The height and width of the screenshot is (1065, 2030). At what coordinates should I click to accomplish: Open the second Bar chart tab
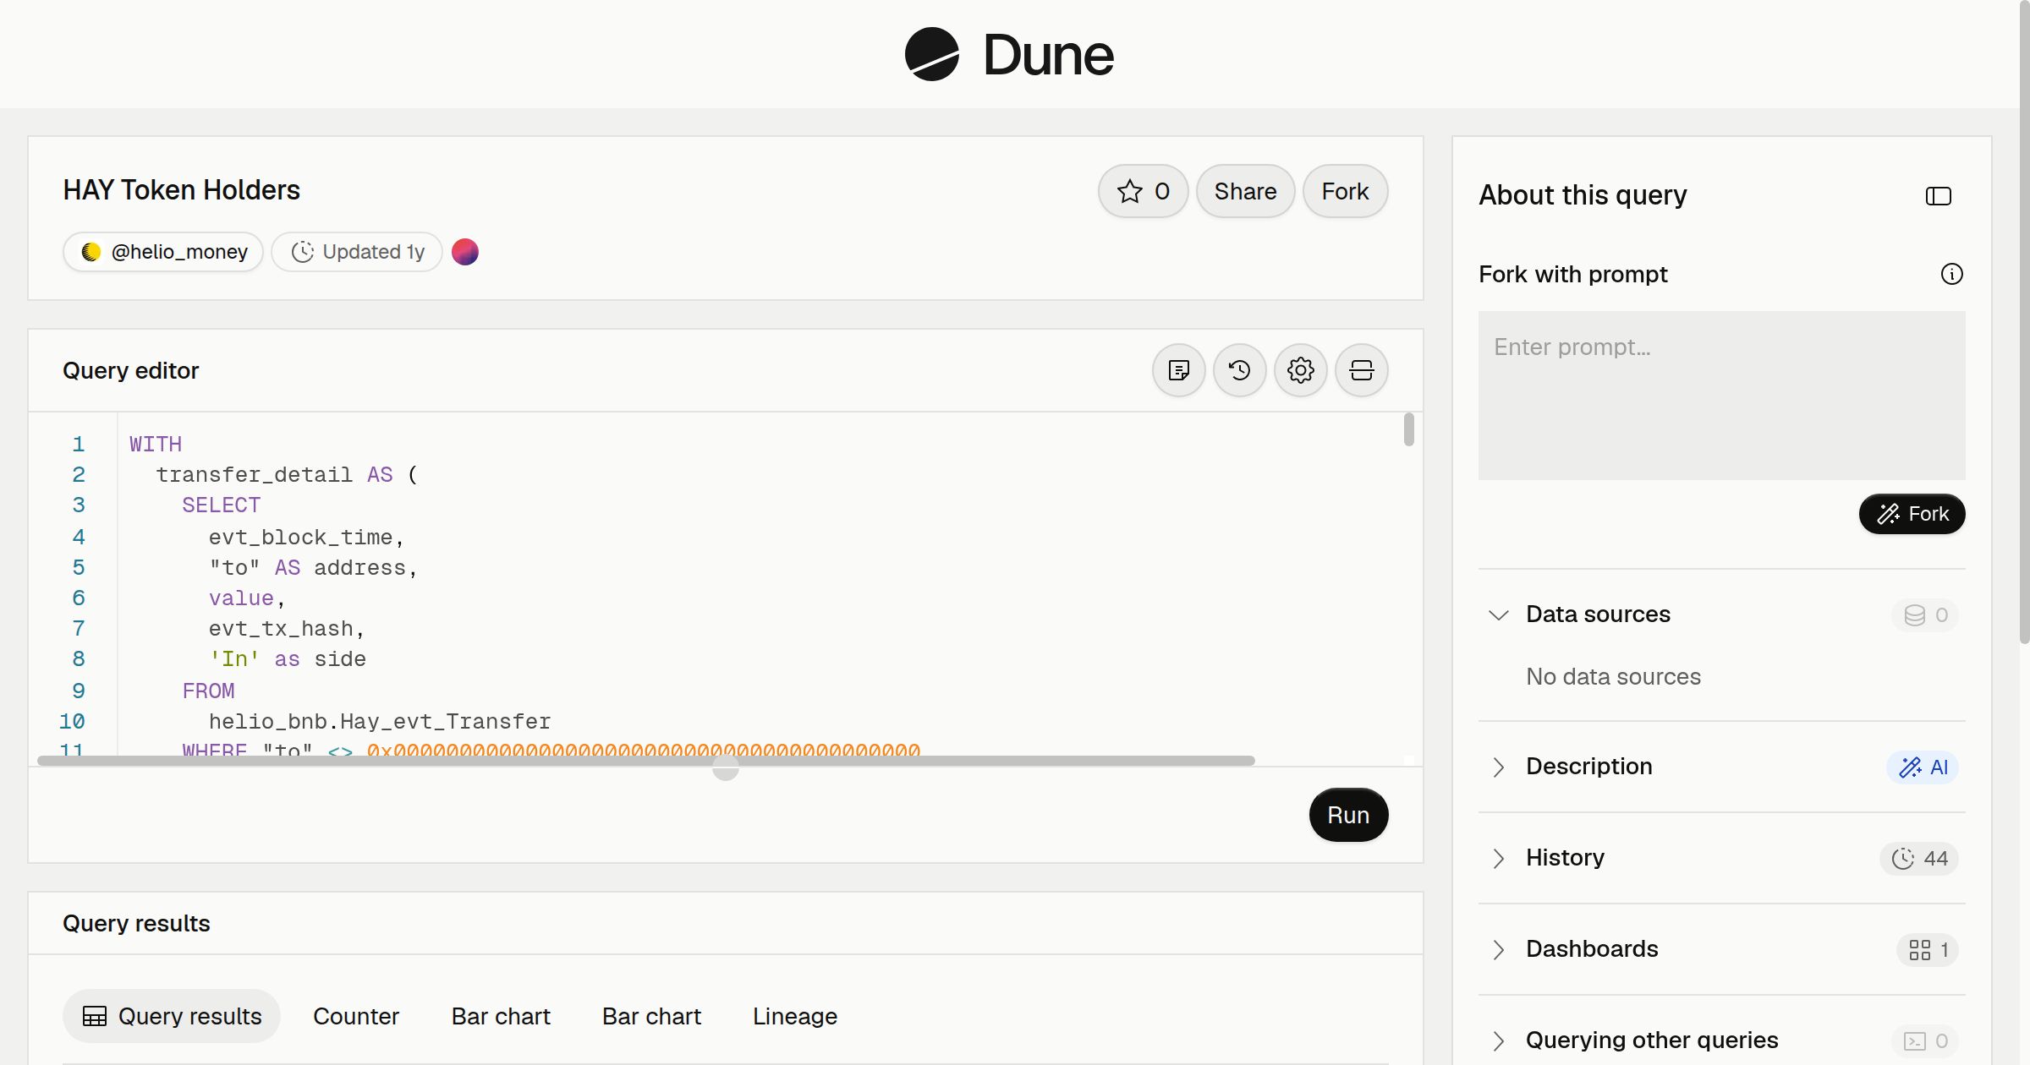(x=651, y=1016)
